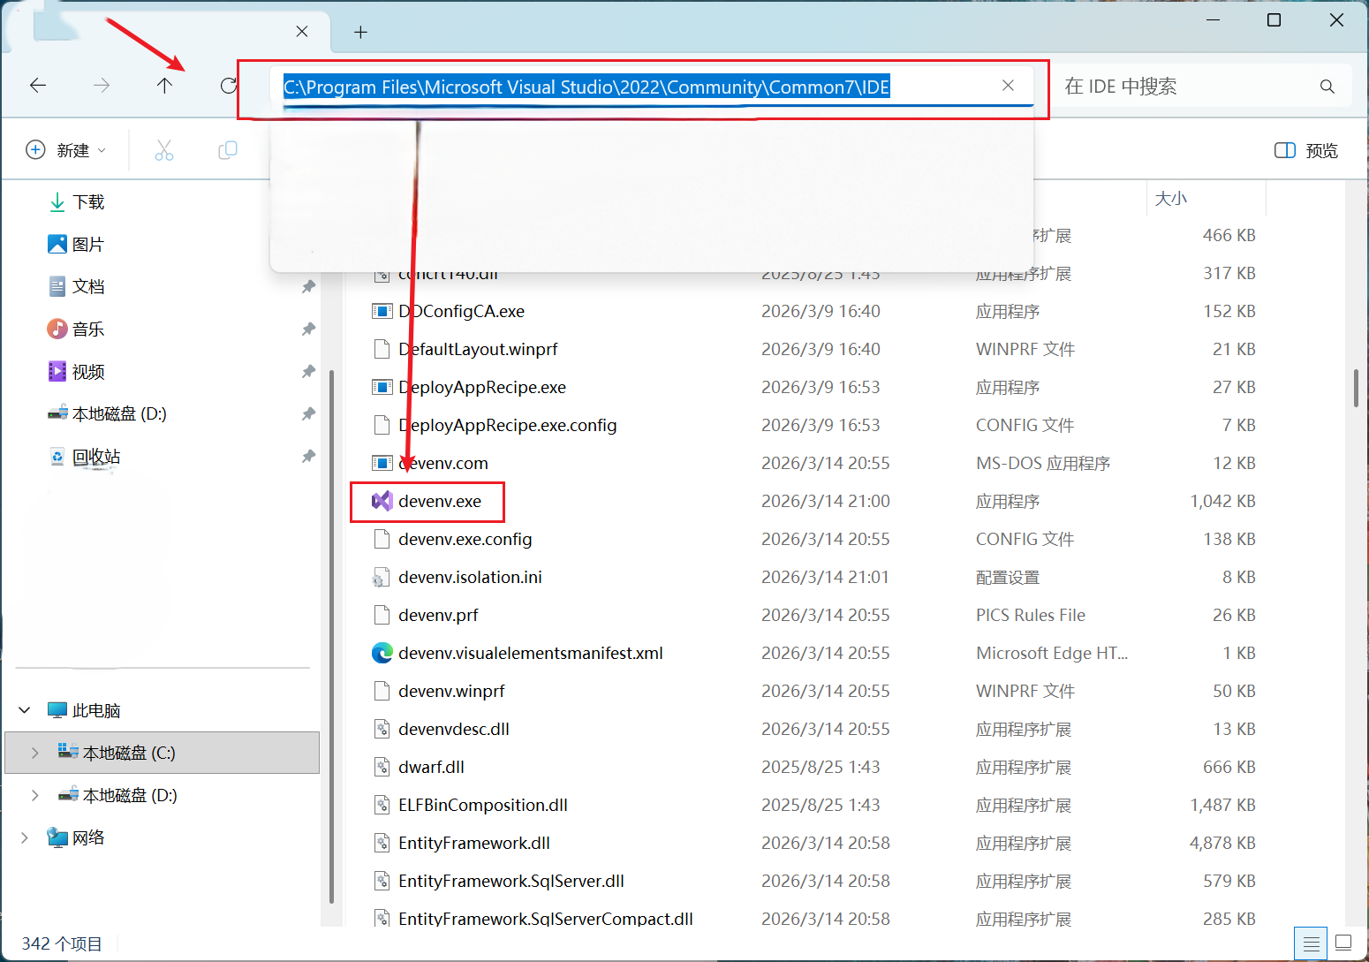Unpin 视频 using its pin icon
This screenshot has height=962, width=1369.
308,372
